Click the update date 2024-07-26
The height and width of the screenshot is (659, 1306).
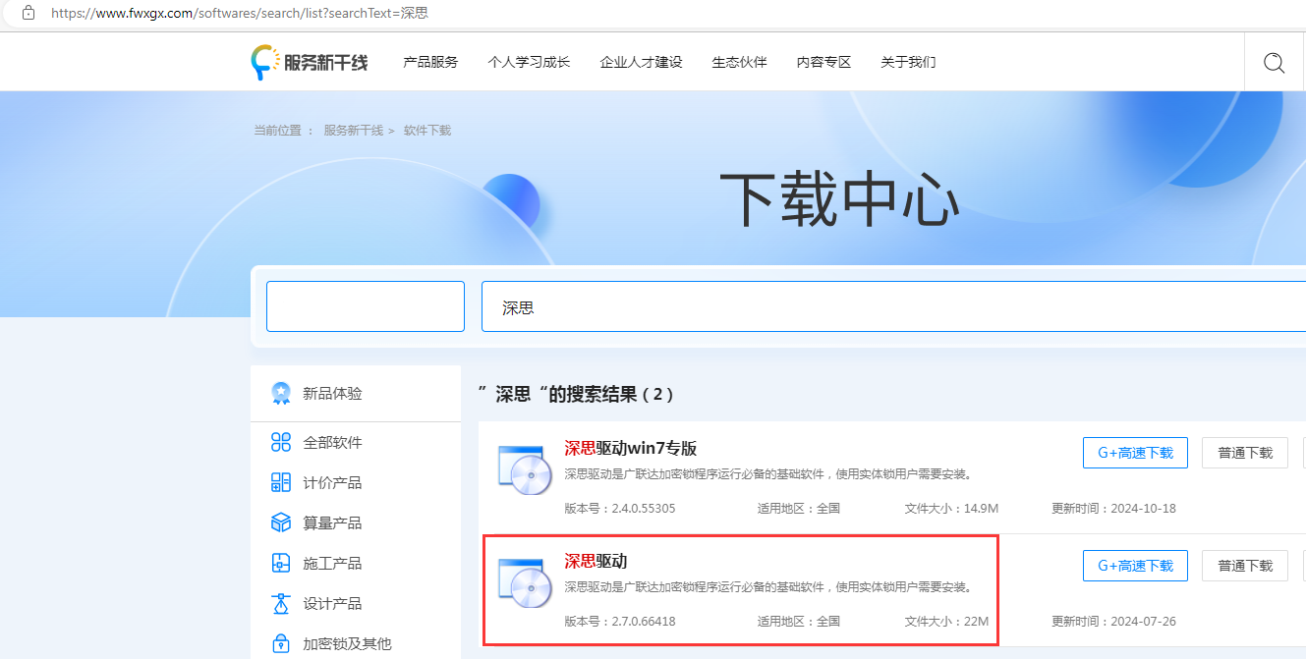(1143, 622)
